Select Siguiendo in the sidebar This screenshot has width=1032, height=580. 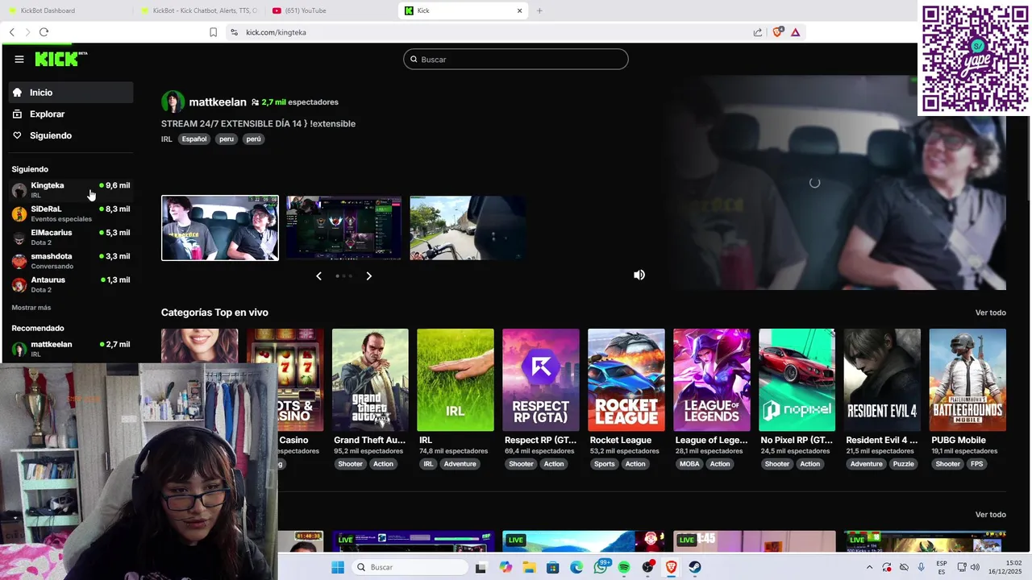coord(71,135)
